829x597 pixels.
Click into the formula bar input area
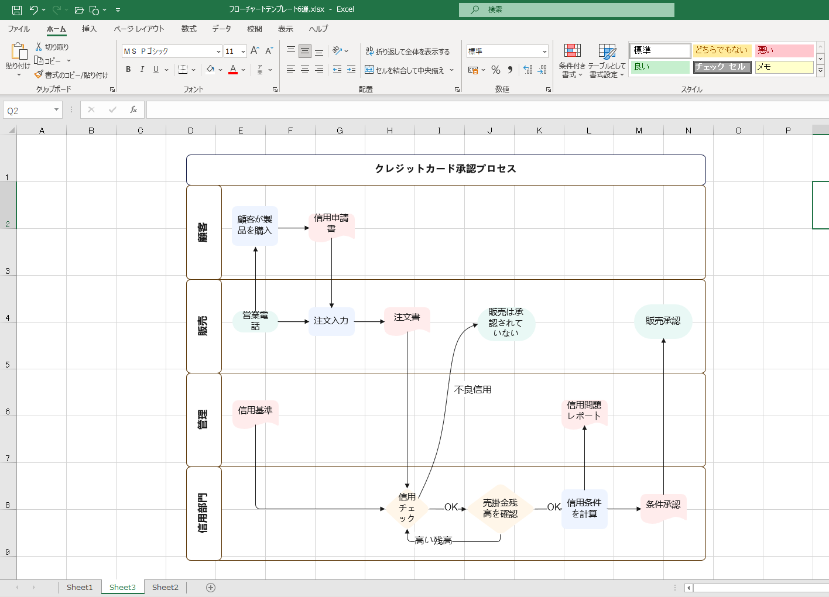487,109
